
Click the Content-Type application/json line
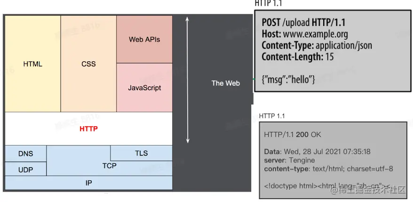point(316,45)
